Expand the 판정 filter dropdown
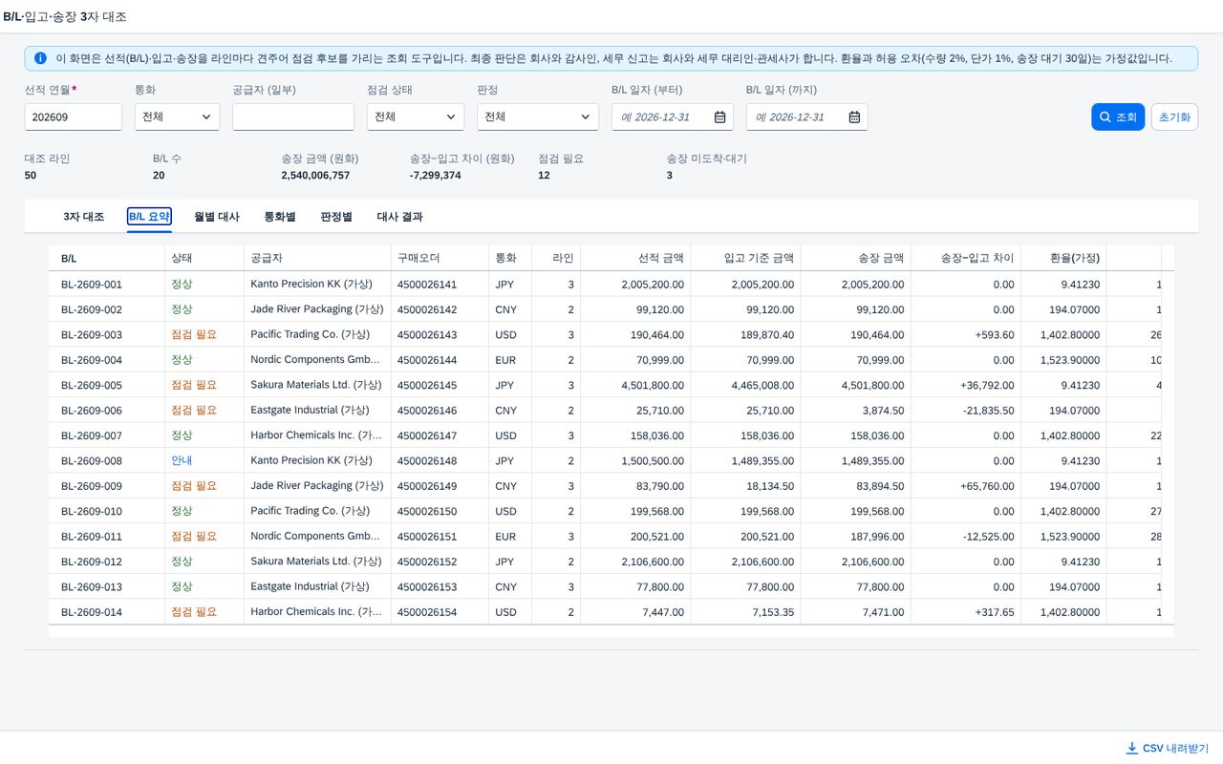 (538, 117)
